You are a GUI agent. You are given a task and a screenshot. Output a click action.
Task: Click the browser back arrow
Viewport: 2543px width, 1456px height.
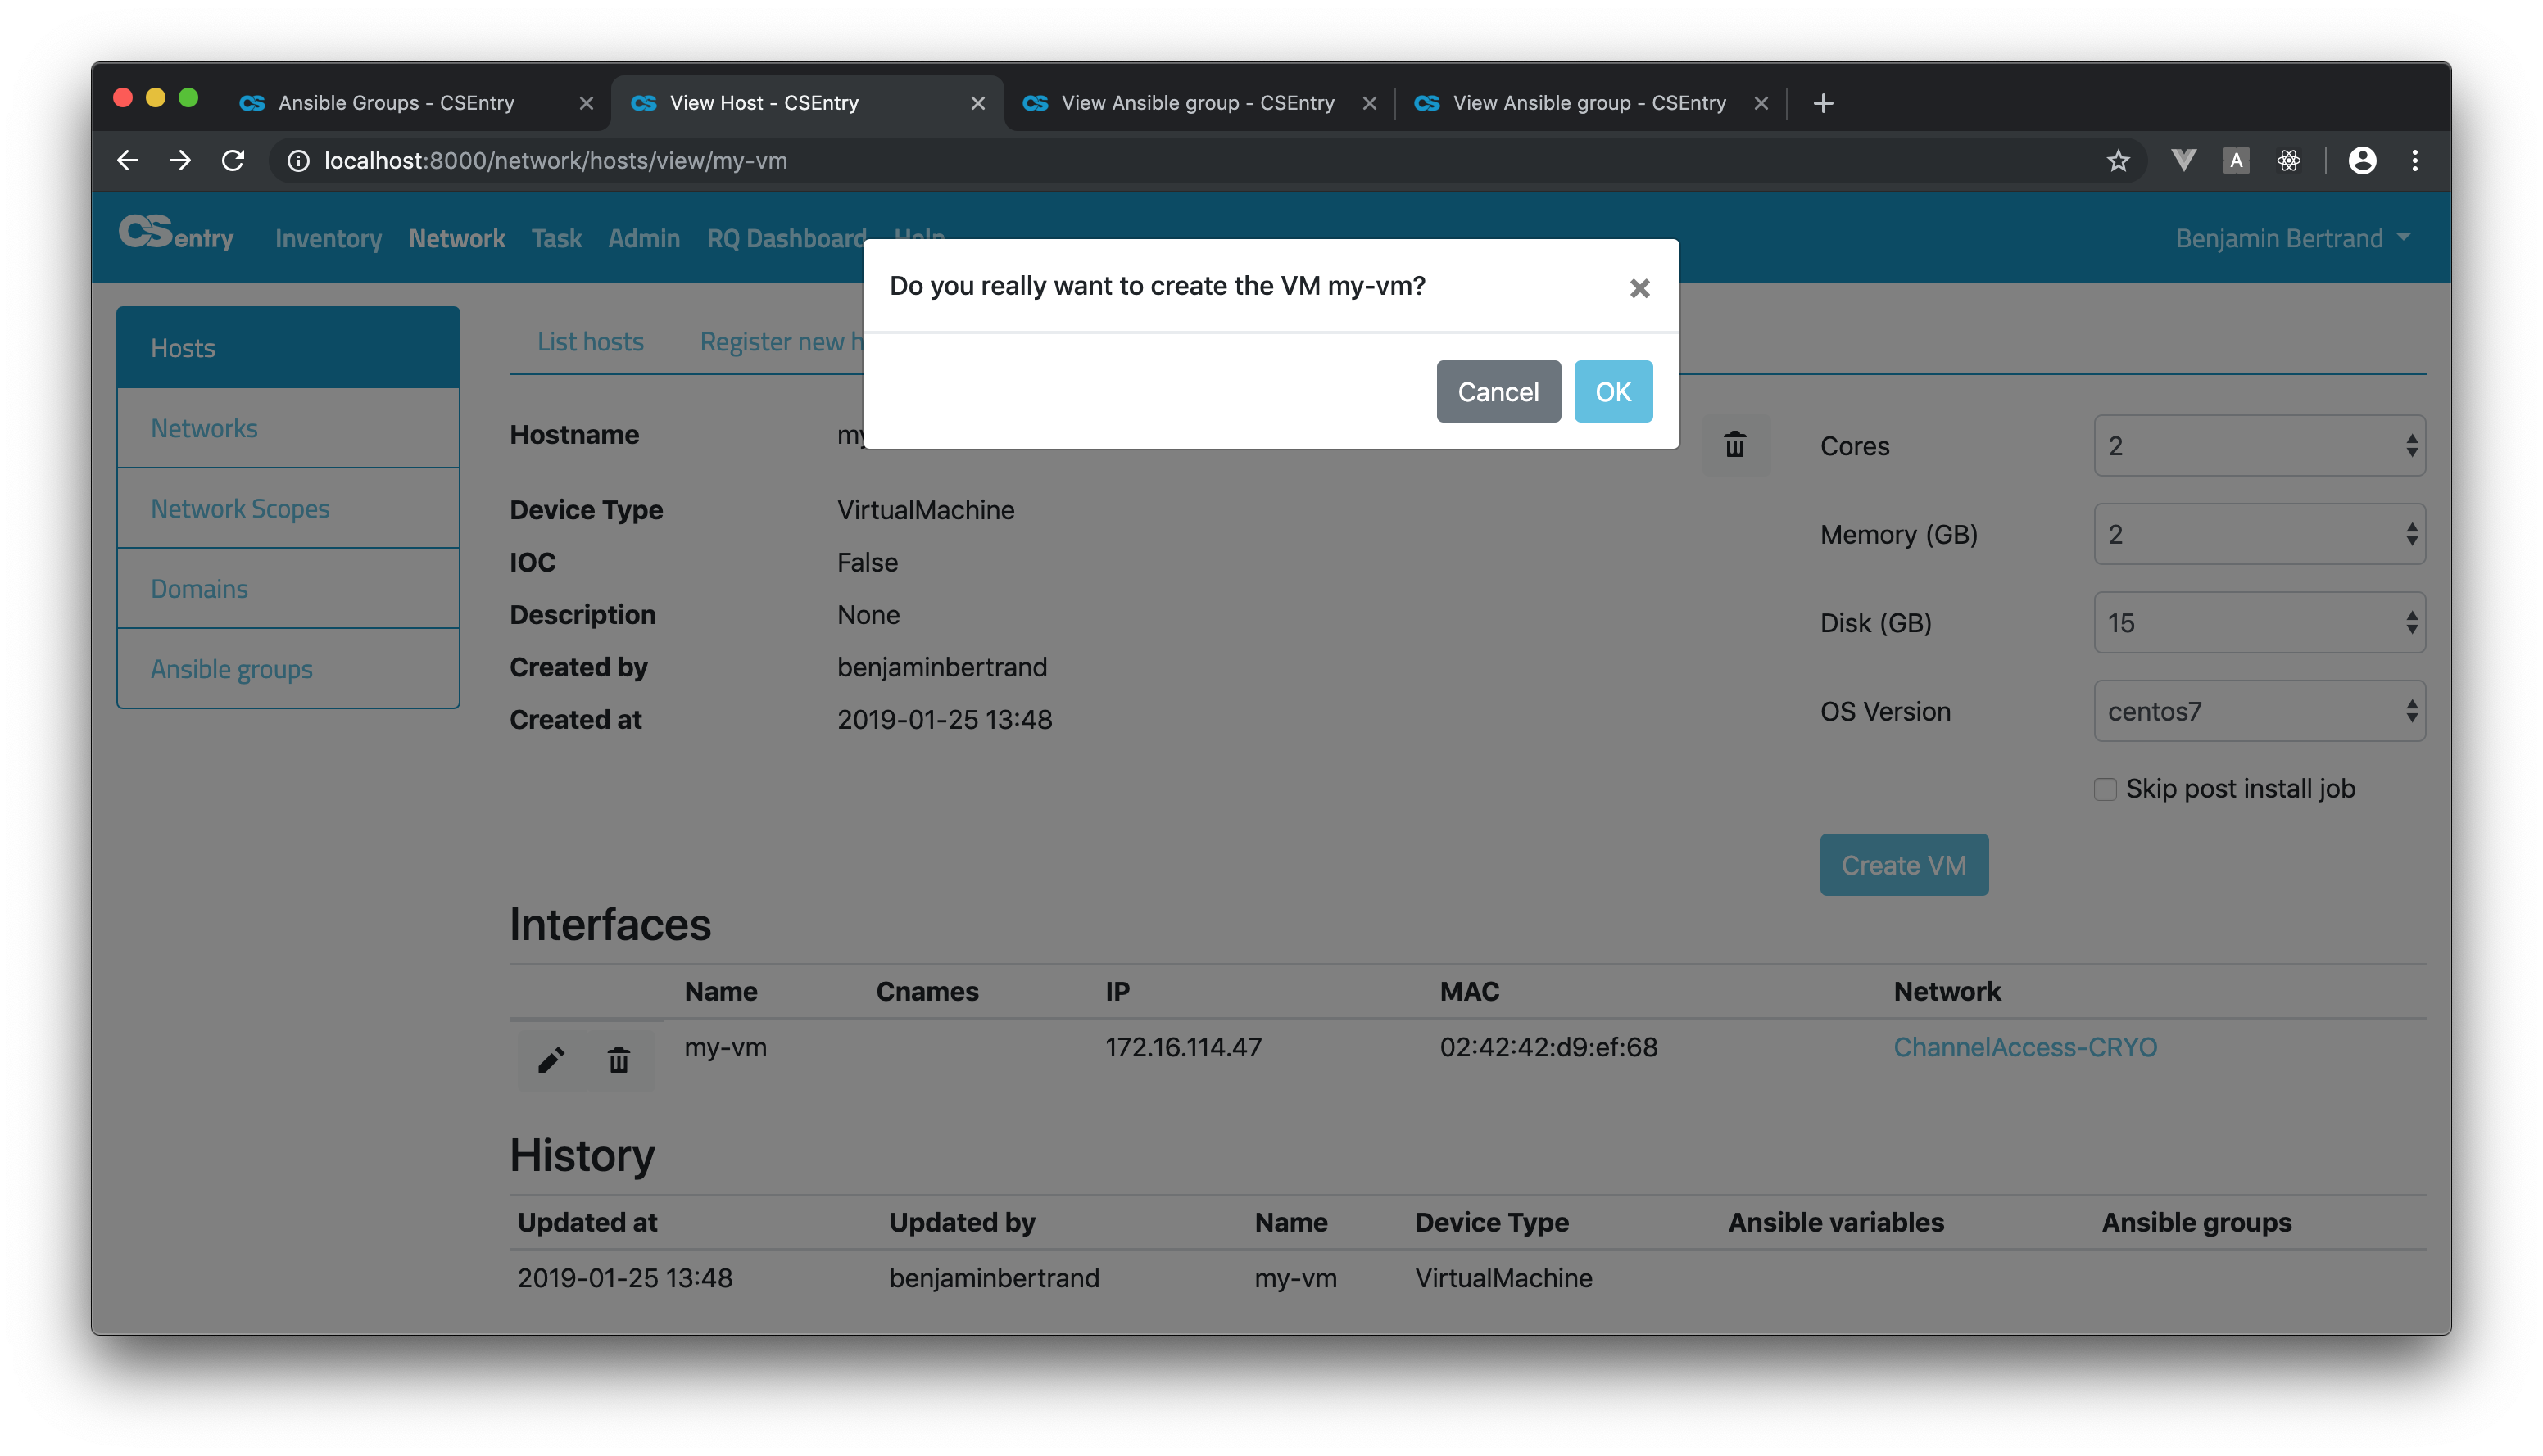coord(128,161)
